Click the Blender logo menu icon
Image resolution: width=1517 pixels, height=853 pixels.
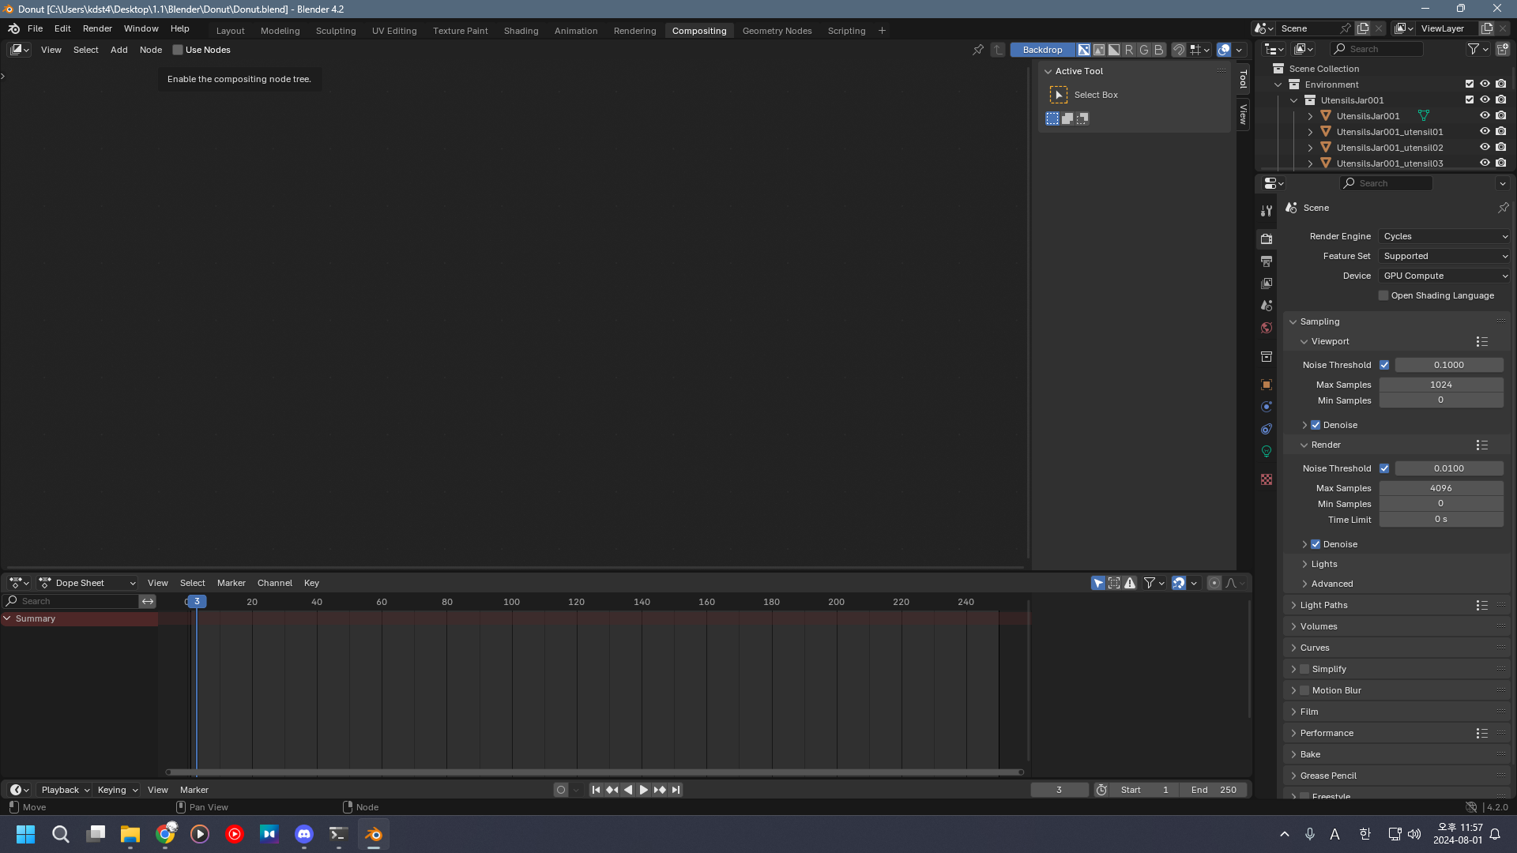click(13, 28)
